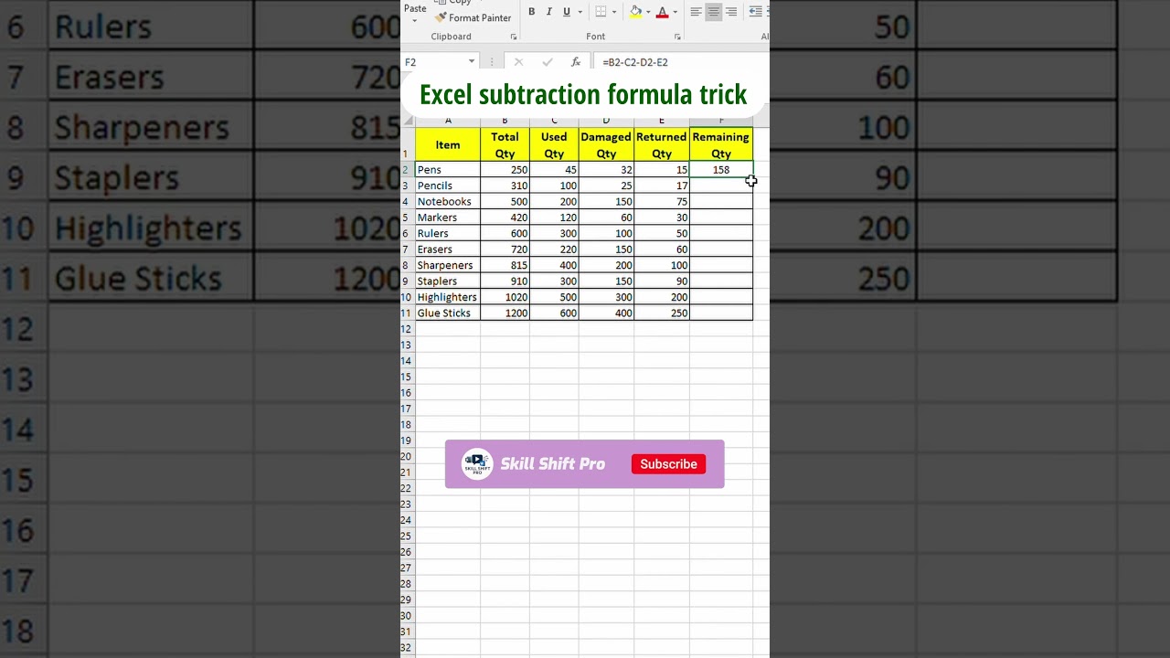1170x658 pixels.
Task: Expand the Paste options dropdown arrow
Action: tap(415, 21)
